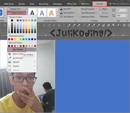Expand the arrow beside Bring Forward
The height and width of the screenshot is (113, 130).
96,9
